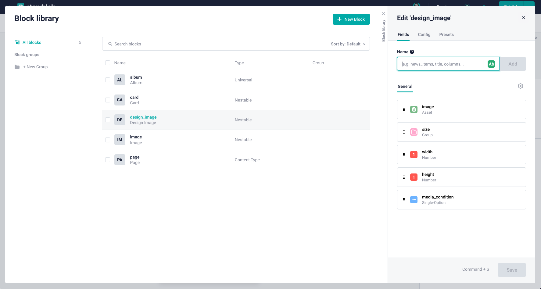
Task: Check the checkbox next to card
Action: coord(108,100)
